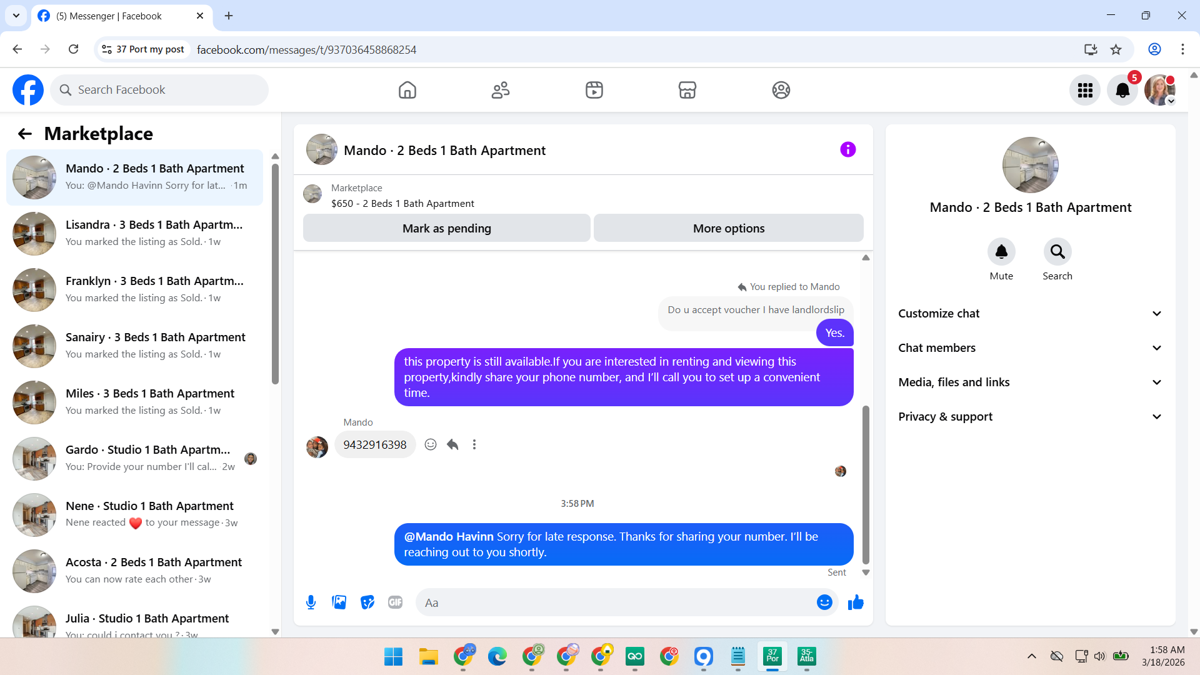Reload the page in the browser toolbar
The width and height of the screenshot is (1200, 675).
(74, 49)
